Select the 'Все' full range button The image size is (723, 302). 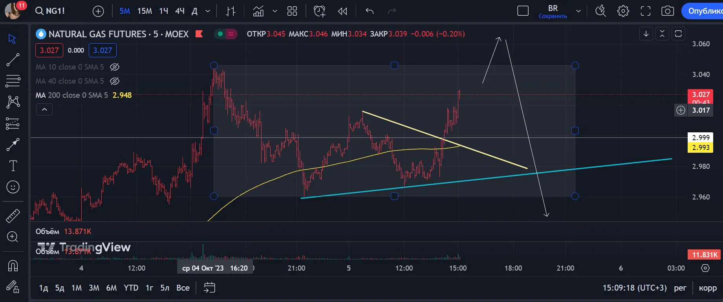tap(183, 288)
